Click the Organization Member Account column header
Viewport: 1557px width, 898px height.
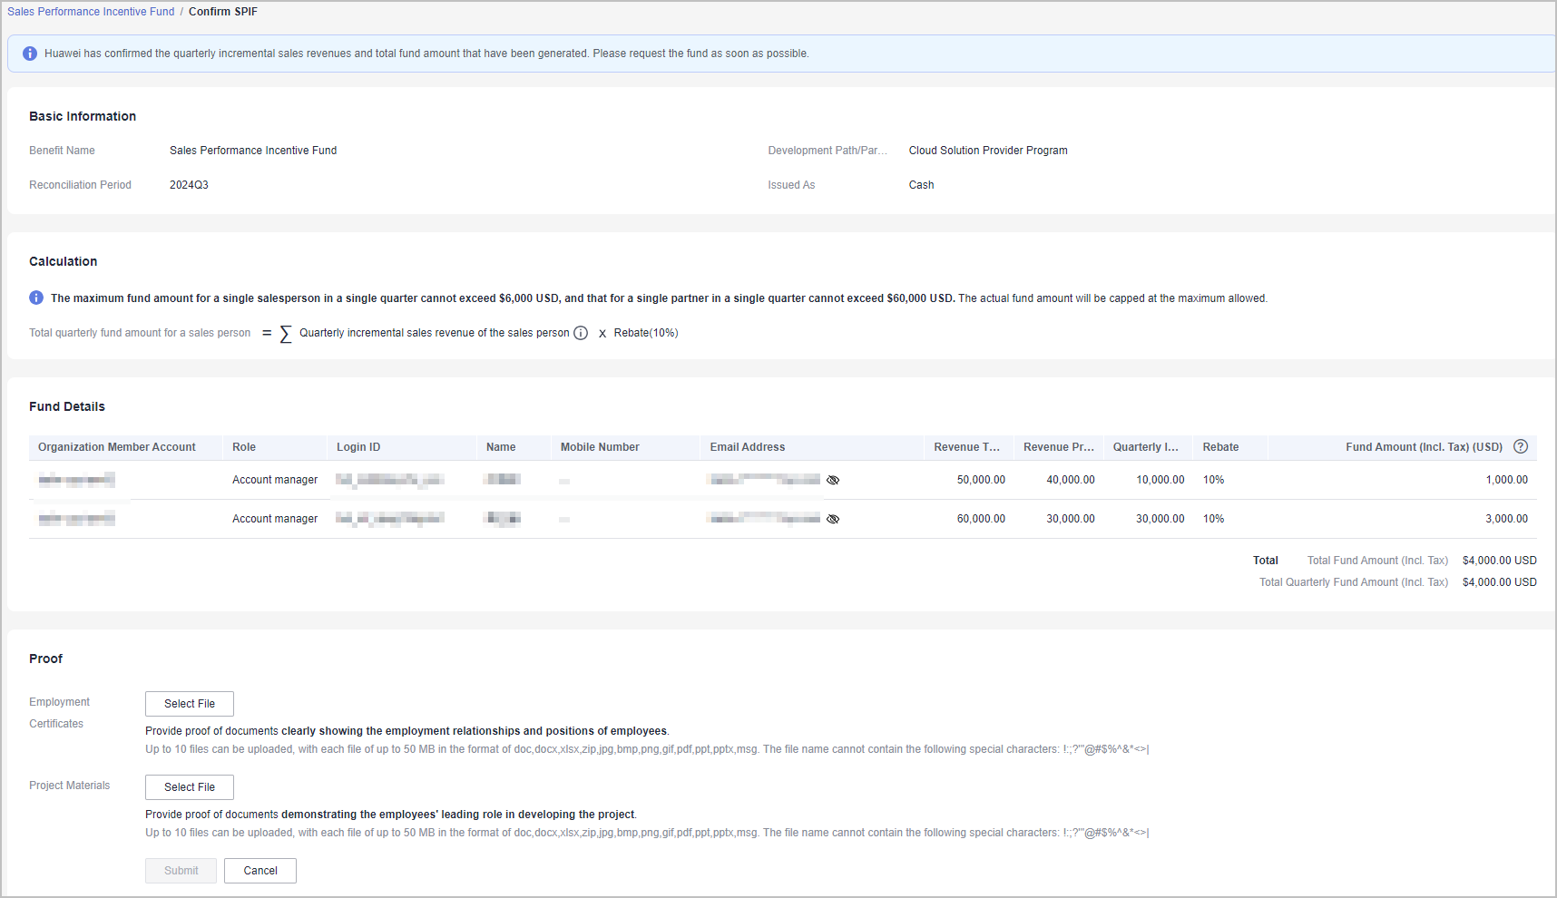[x=117, y=447]
